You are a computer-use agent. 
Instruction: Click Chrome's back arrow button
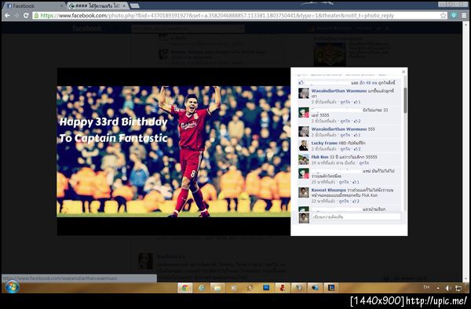click(x=7, y=16)
